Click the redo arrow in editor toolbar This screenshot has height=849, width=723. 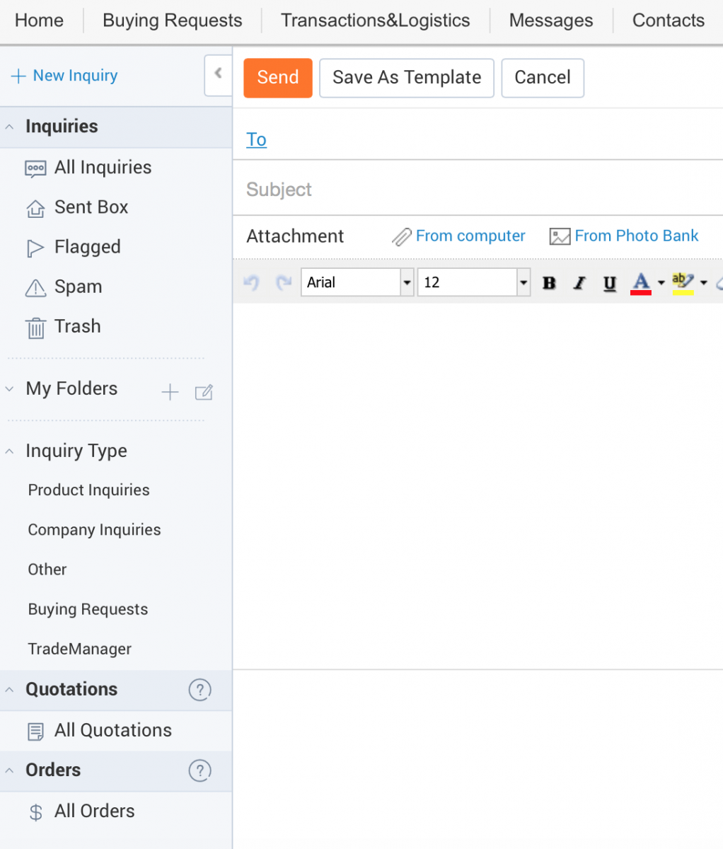[284, 283]
